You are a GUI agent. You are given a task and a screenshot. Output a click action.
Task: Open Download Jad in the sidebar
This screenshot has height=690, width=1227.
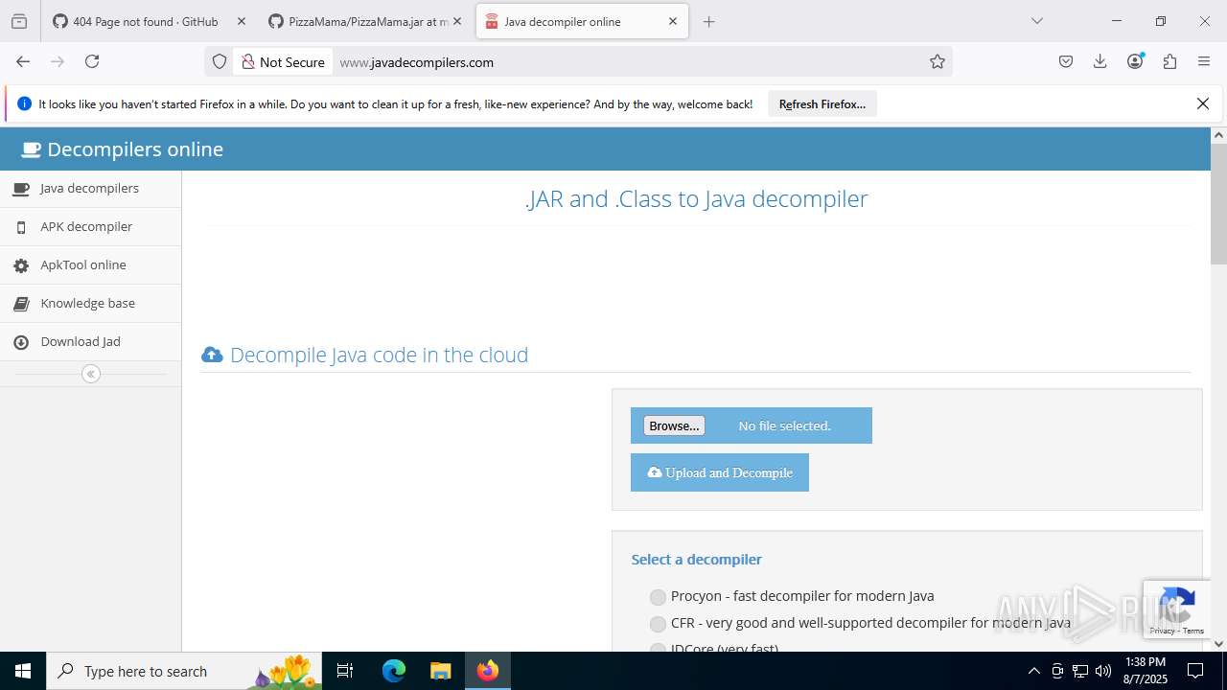click(x=90, y=342)
